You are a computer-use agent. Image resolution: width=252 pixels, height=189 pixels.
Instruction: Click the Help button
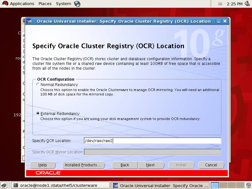43,165
